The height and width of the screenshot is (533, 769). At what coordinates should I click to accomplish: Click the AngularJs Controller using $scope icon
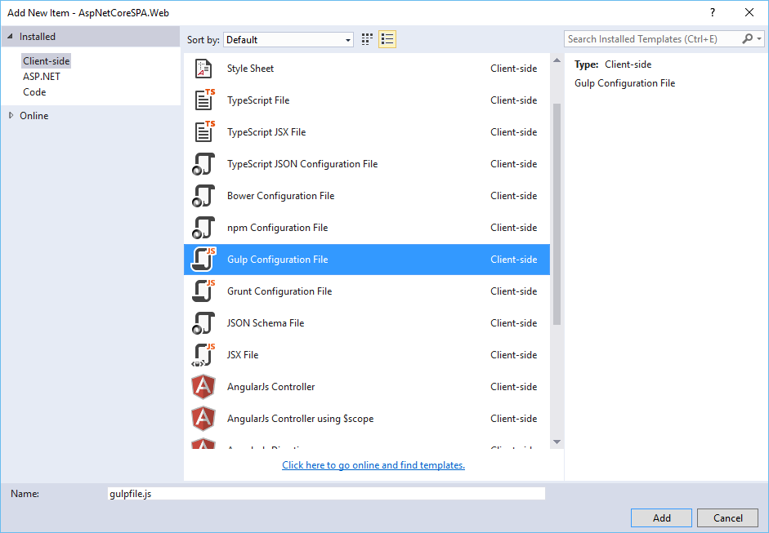click(203, 419)
